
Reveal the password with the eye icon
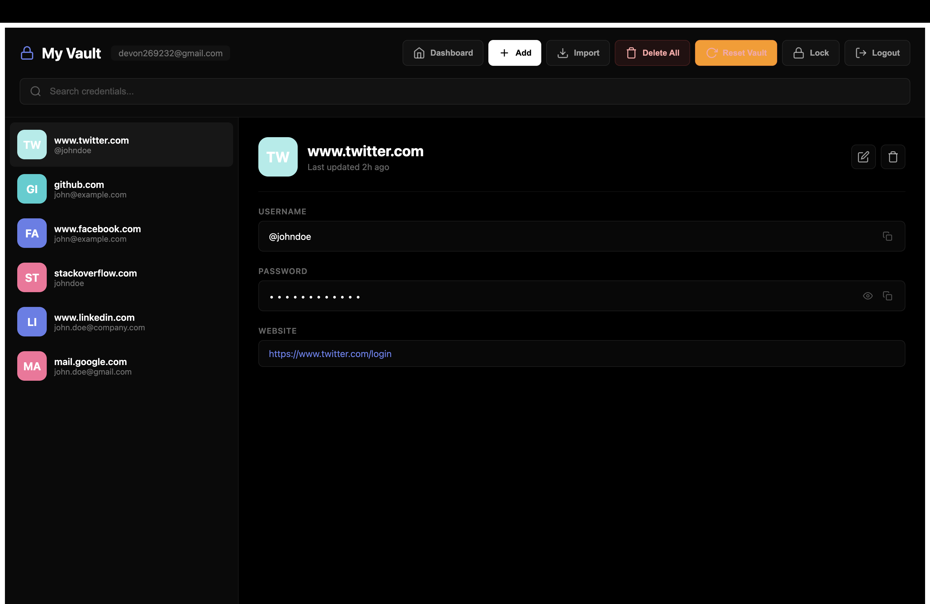click(x=868, y=296)
